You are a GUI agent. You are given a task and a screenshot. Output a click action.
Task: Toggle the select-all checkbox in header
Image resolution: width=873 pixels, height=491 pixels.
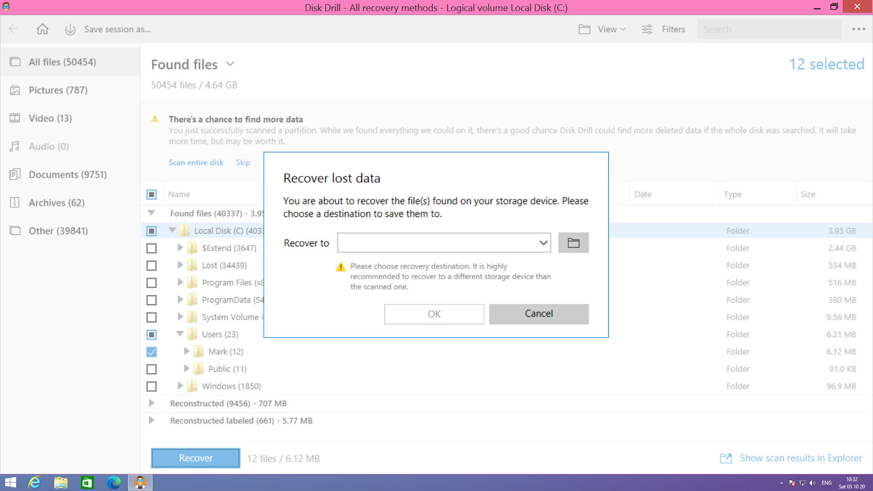click(x=151, y=194)
